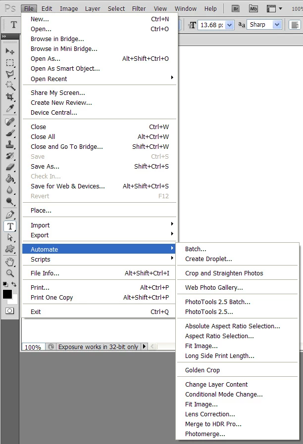
Task: Choose File Info...
Action: 99,273
